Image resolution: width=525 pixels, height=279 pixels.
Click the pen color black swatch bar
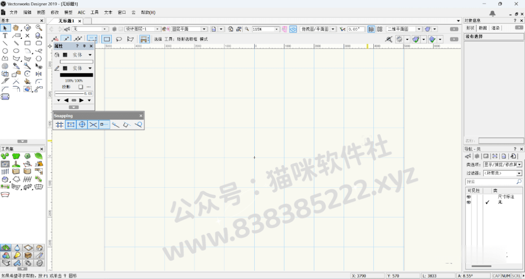[x=76, y=75]
